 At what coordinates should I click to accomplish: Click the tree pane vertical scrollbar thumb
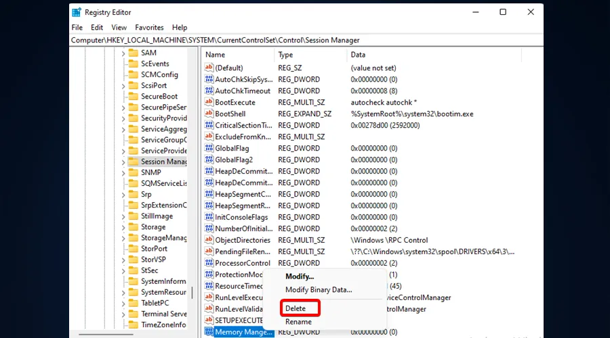(192, 293)
